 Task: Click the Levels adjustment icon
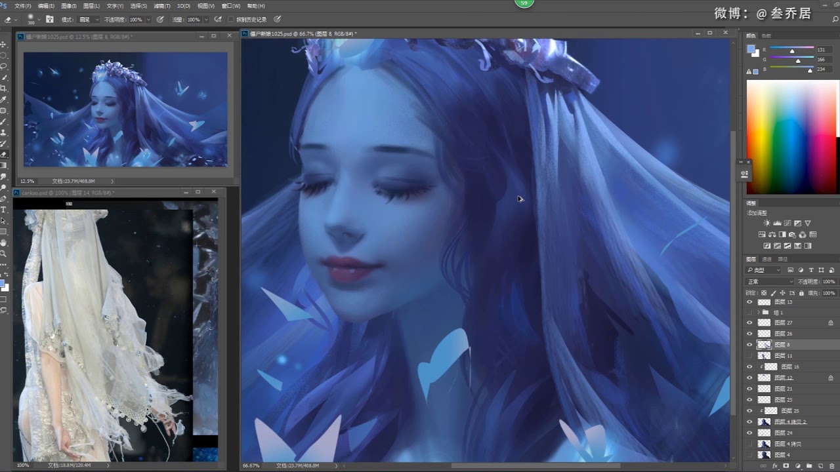point(777,223)
